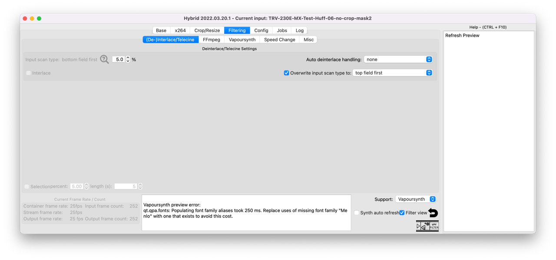Viewport: 556px width, 260px height.
Task: Expand the top field first dropdown
Action: (392, 73)
